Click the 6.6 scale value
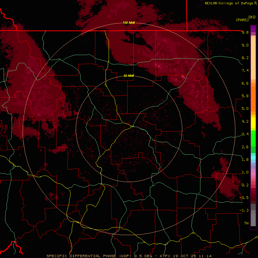The height and width of the screenshot is (258, 258). coord(245,83)
